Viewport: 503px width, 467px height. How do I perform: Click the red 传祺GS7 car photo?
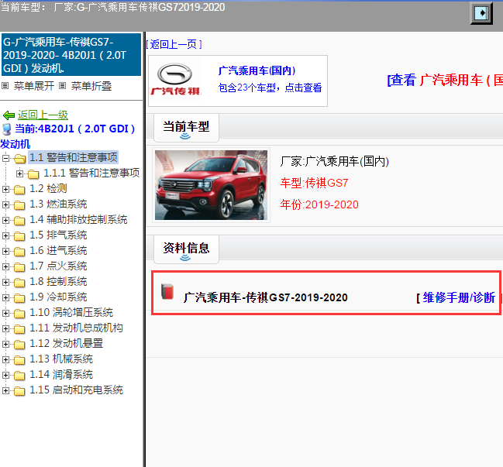coord(211,185)
